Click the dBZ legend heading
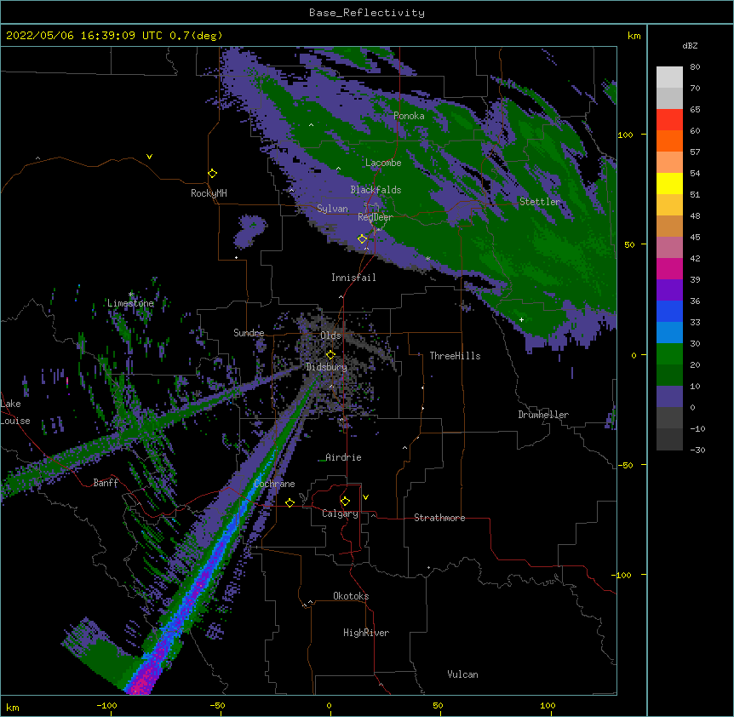 [x=690, y=45]
